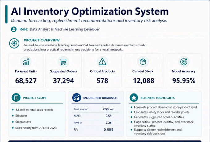Click the MODEL PERFORMANCE heading

click(x=100, y=98)
